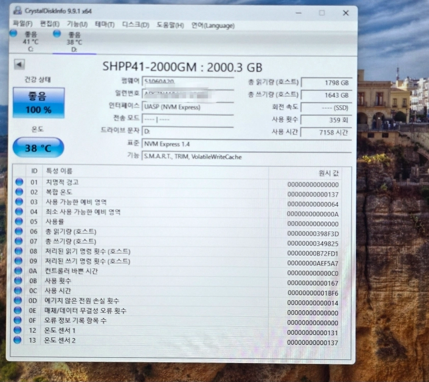Open the 편집(E) menu
Viewport: 429px width, 382px height.
click(49, 24)
